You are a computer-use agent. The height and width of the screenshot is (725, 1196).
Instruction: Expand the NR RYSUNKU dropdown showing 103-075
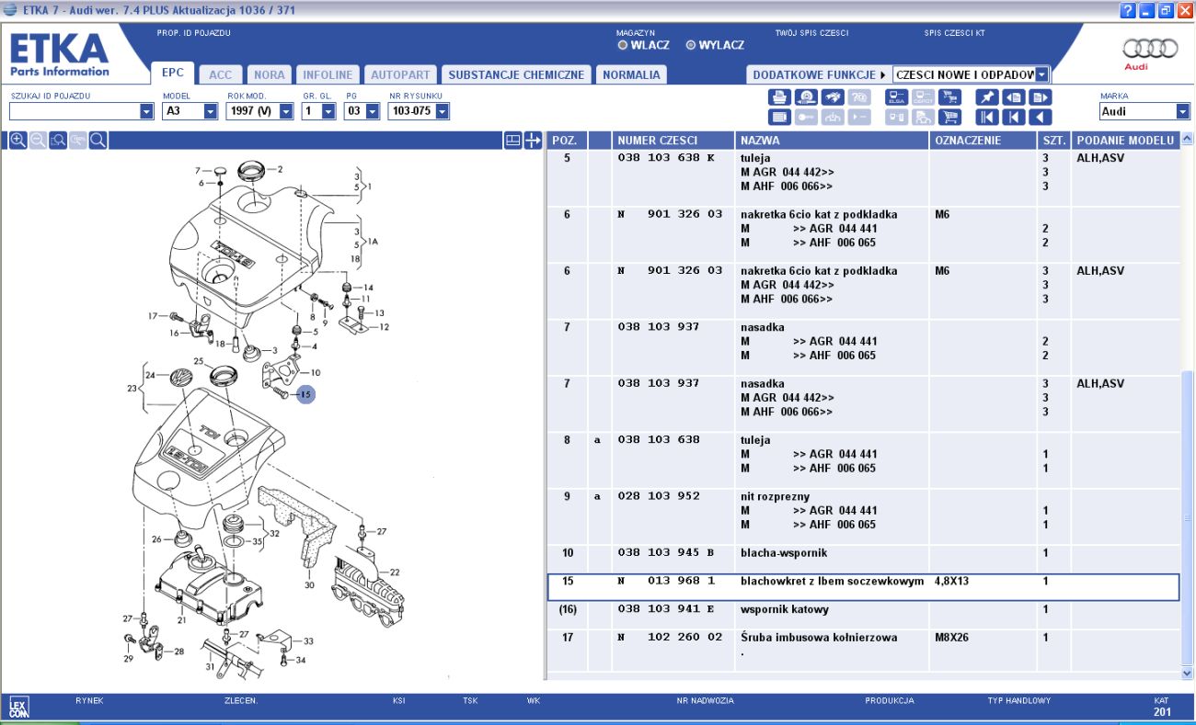click(x=442, y=111)
